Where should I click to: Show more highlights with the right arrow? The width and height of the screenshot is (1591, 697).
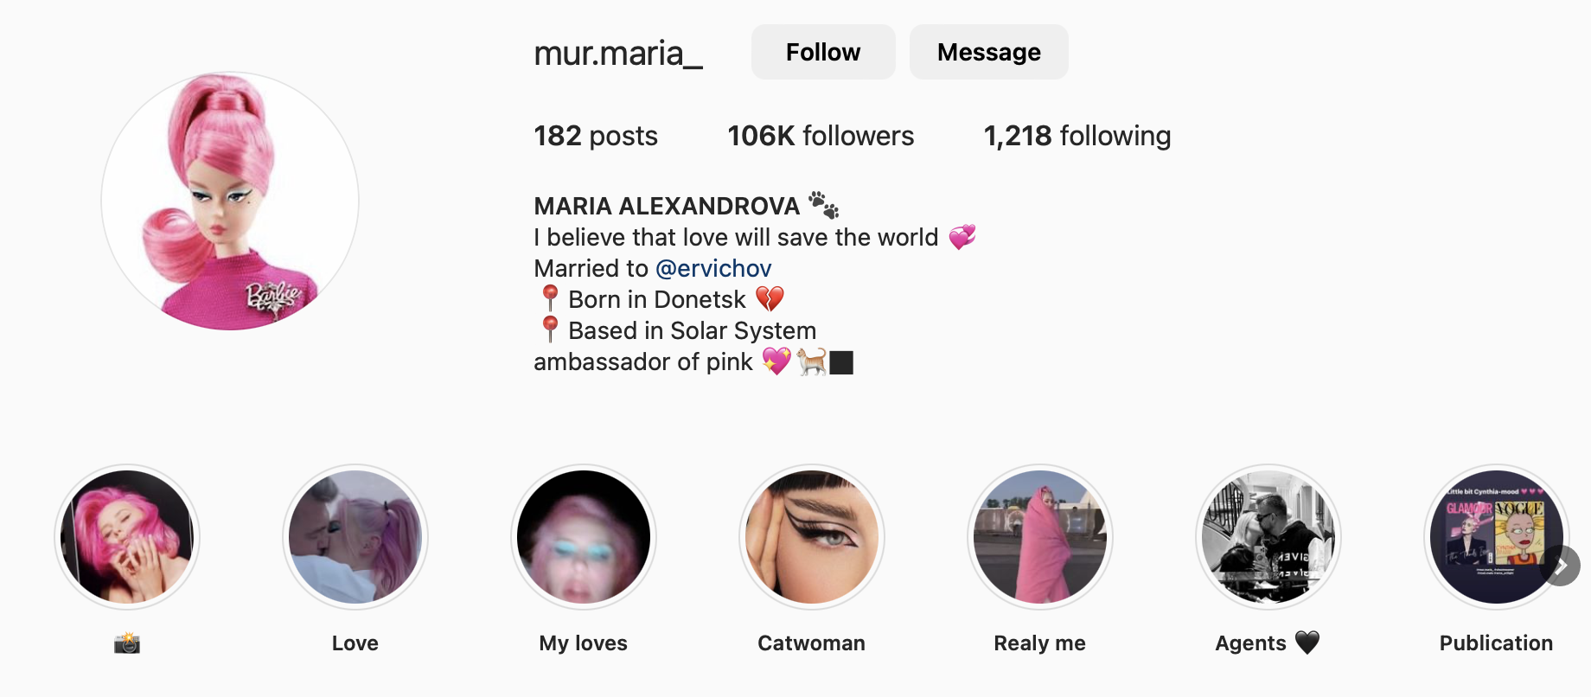[1560, 566]
